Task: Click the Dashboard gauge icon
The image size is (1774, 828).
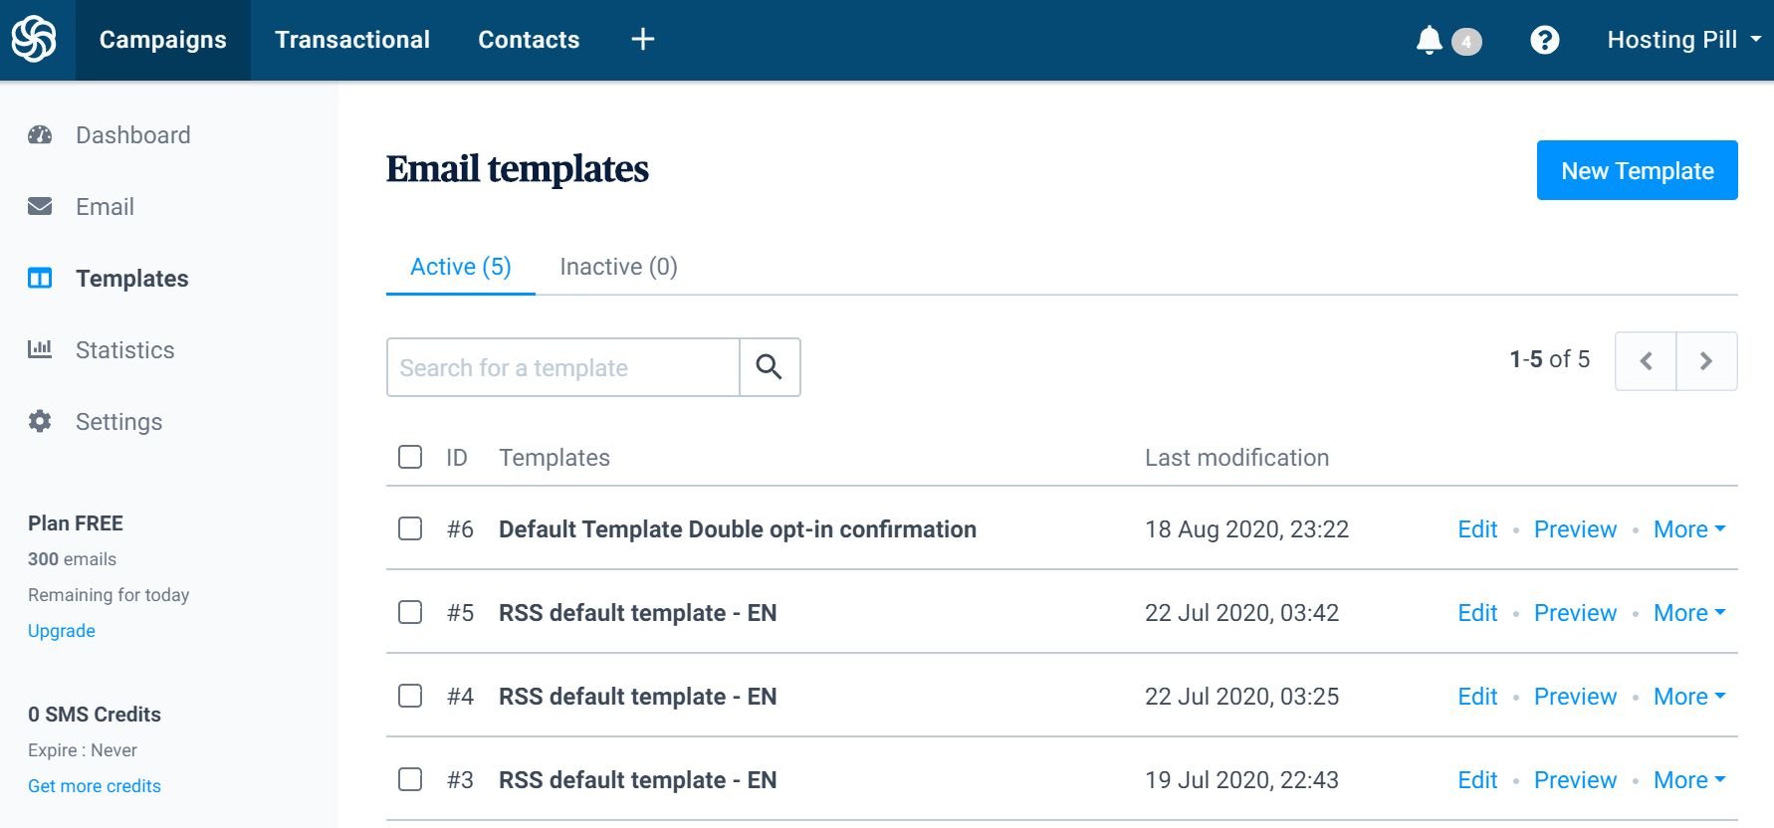Action: (40, 135)
